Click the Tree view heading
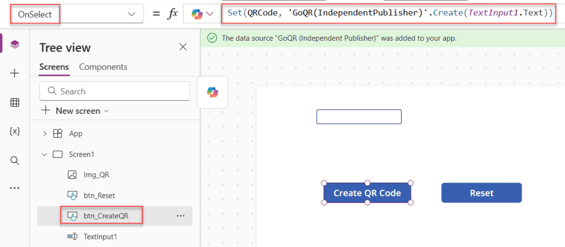The image size is (565, 247). 65,47
